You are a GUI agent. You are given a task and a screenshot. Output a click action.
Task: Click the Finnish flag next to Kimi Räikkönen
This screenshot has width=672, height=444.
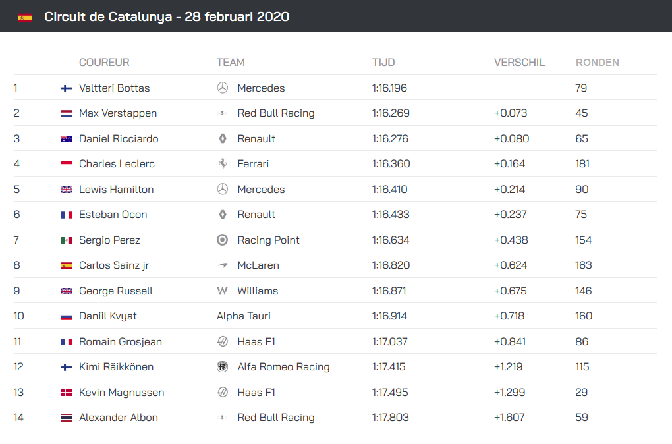click(x=67, y=368)
